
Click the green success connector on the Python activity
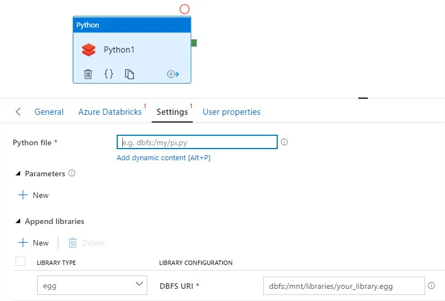click(x=194, y=43)
